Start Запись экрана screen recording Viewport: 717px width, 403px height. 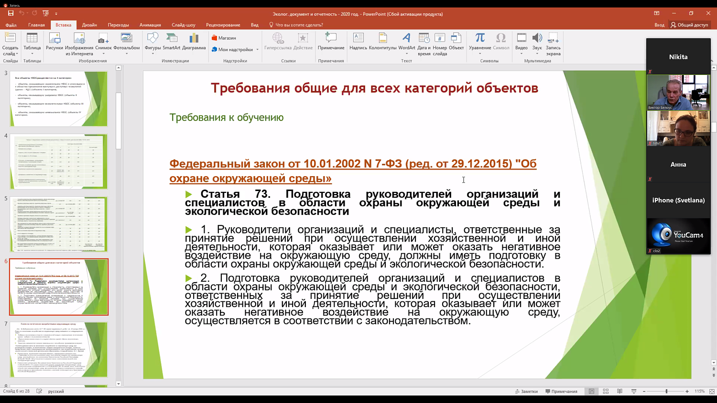553,44
